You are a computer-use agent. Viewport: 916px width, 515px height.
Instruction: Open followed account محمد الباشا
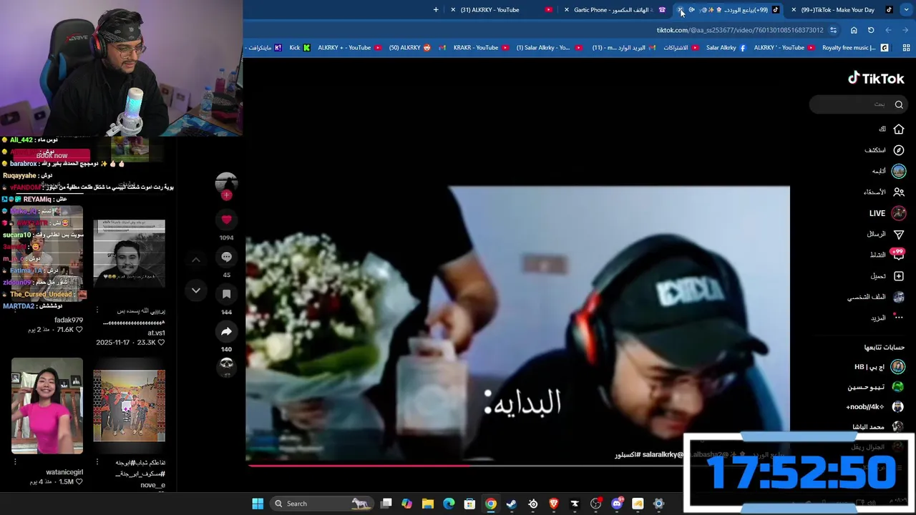pos(878,427)
